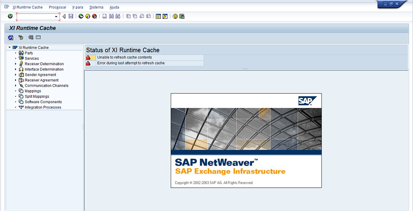Select the Communication Channels label
This screenshot has width=413, height=211.
(x=47, y=86)
